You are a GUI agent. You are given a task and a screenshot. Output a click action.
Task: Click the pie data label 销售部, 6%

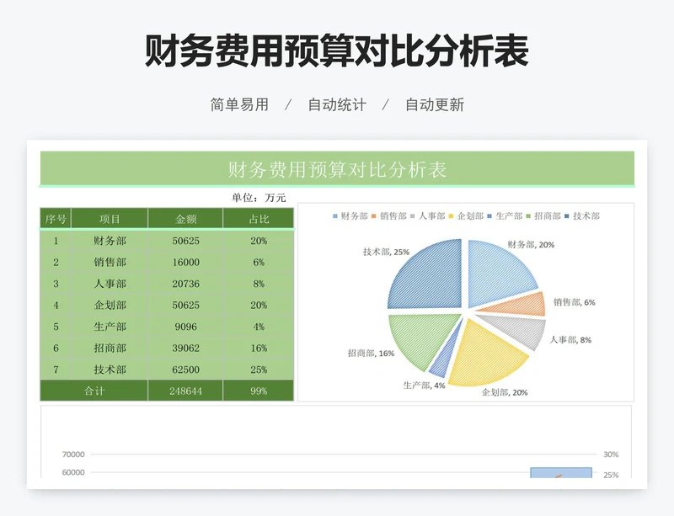[x=575, y=302]
